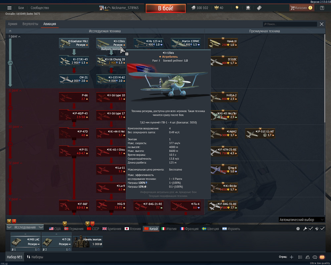Click the Поиск search field
331x265 pixels.
tap(291, 24)
